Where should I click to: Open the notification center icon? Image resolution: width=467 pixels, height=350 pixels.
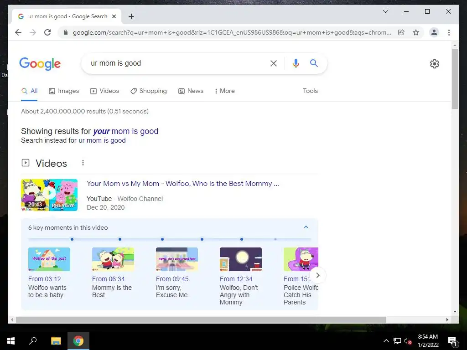pos(452,341)
